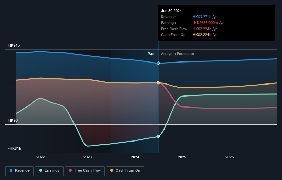
Task: Click the Revenue row label in the tooltip
Action: point(168,17)
